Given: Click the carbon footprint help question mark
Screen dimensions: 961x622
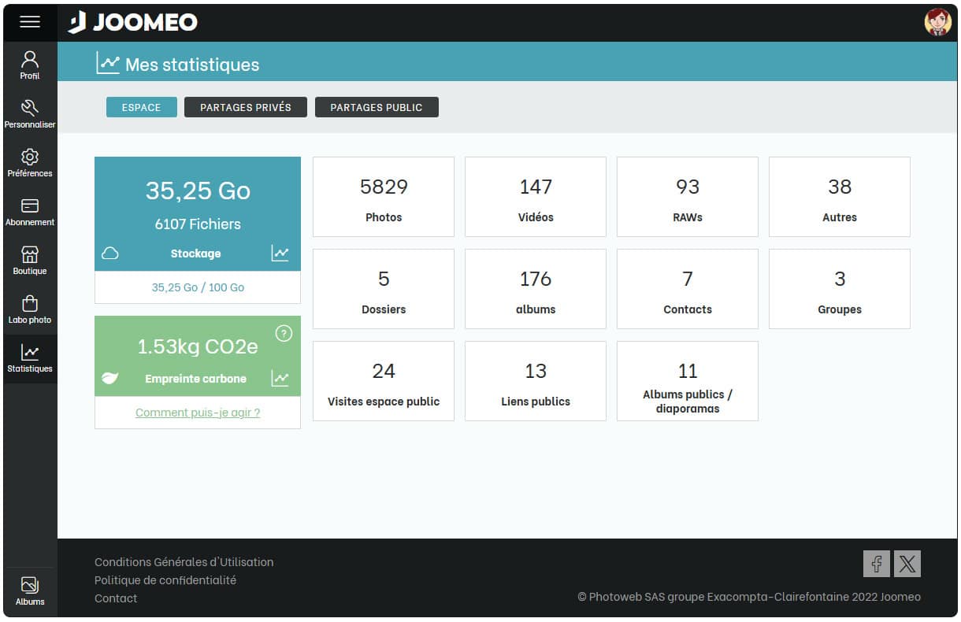Looking at the screenshot, I should point(284,334).
